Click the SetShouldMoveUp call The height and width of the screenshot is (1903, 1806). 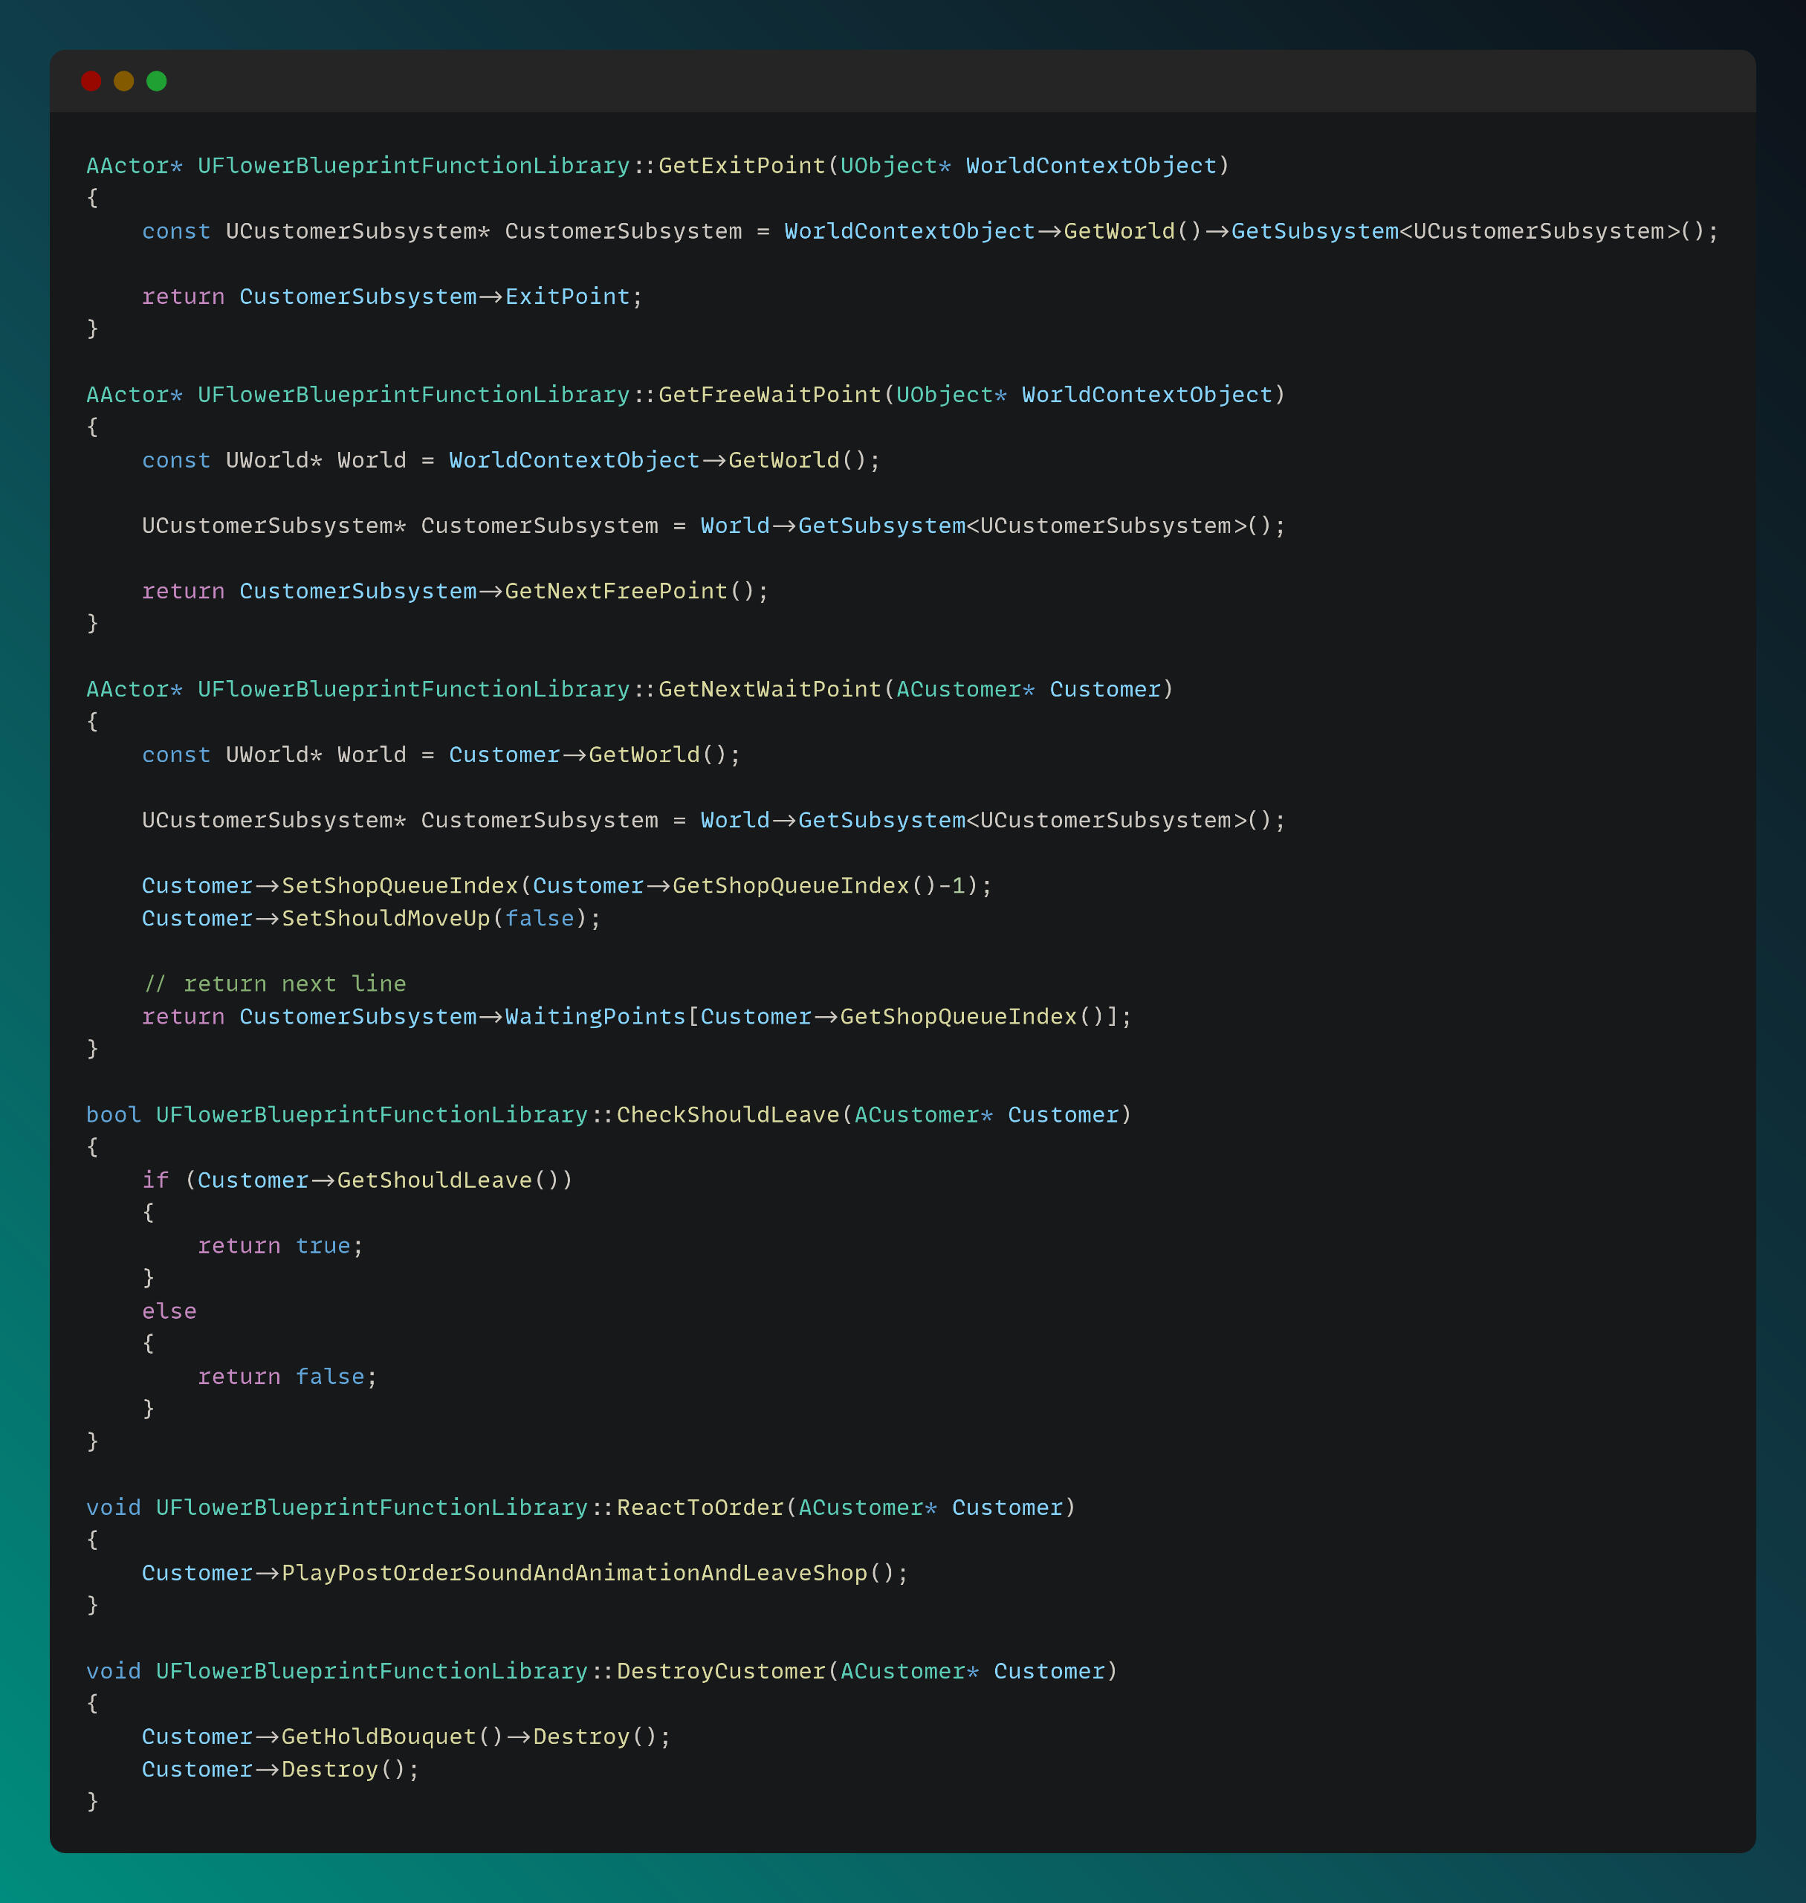tap(385, 919)
